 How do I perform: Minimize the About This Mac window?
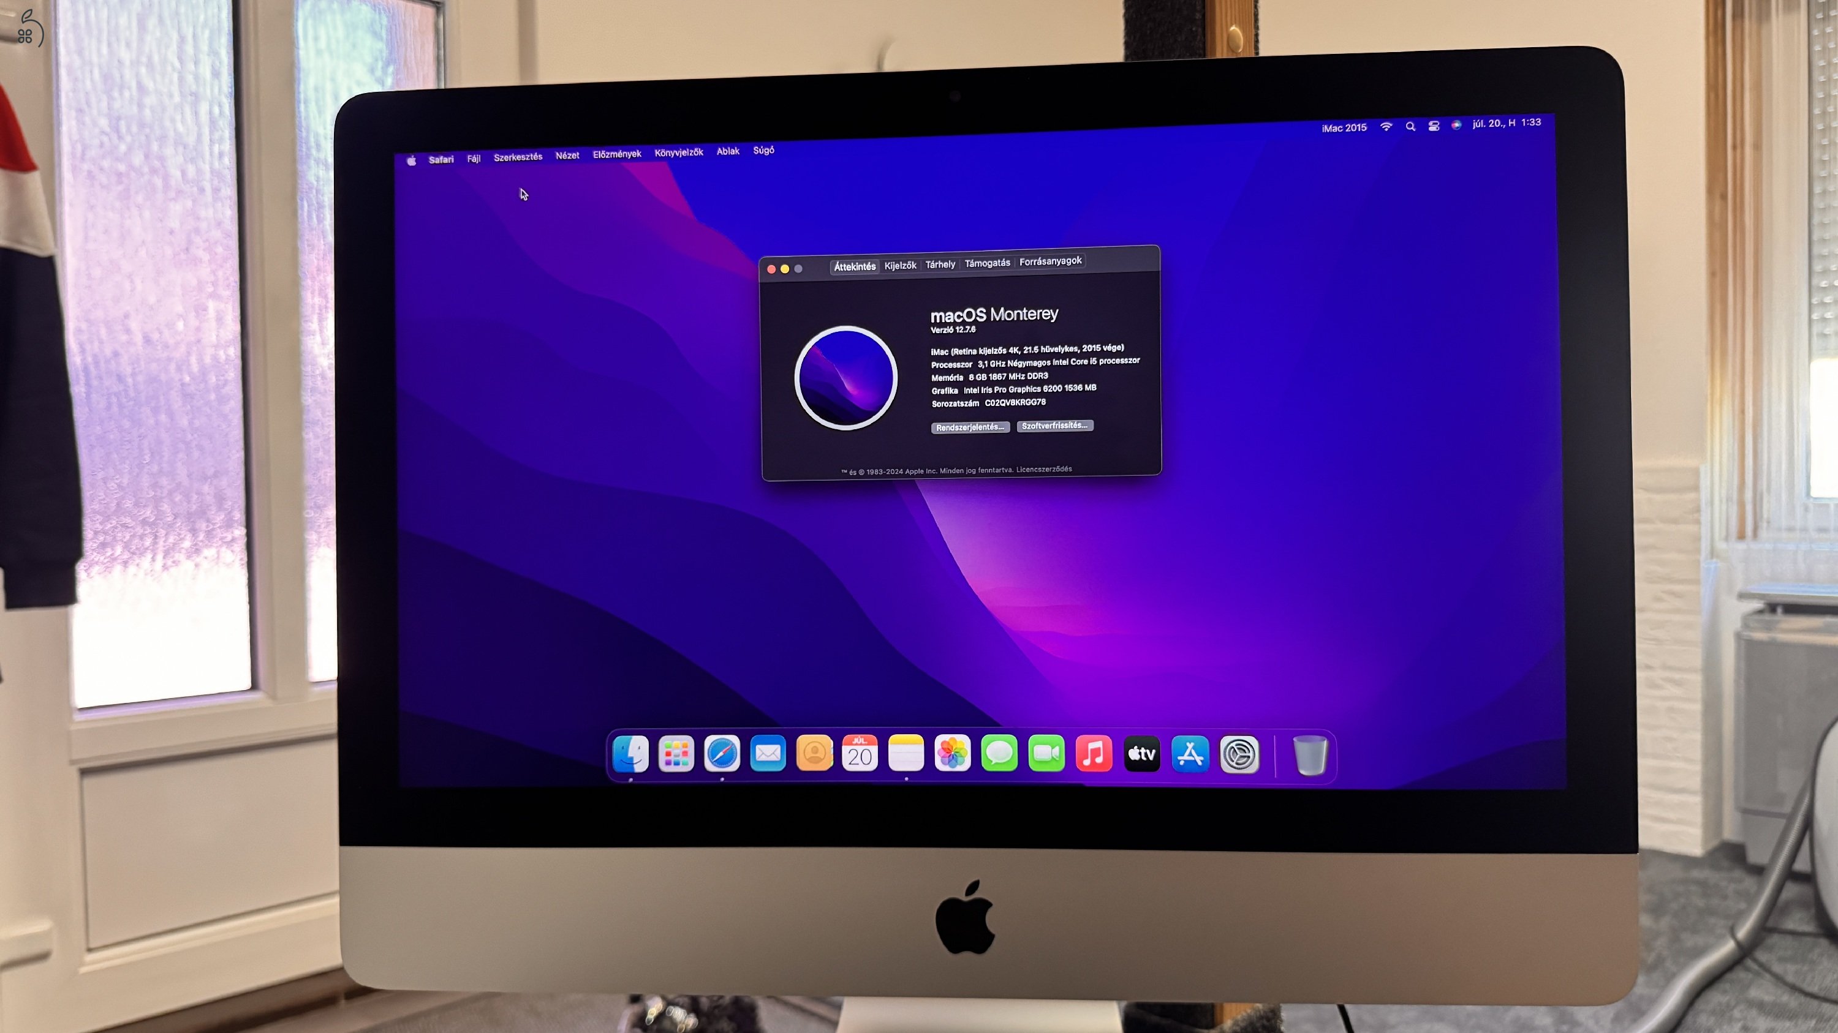click(785, 269)
